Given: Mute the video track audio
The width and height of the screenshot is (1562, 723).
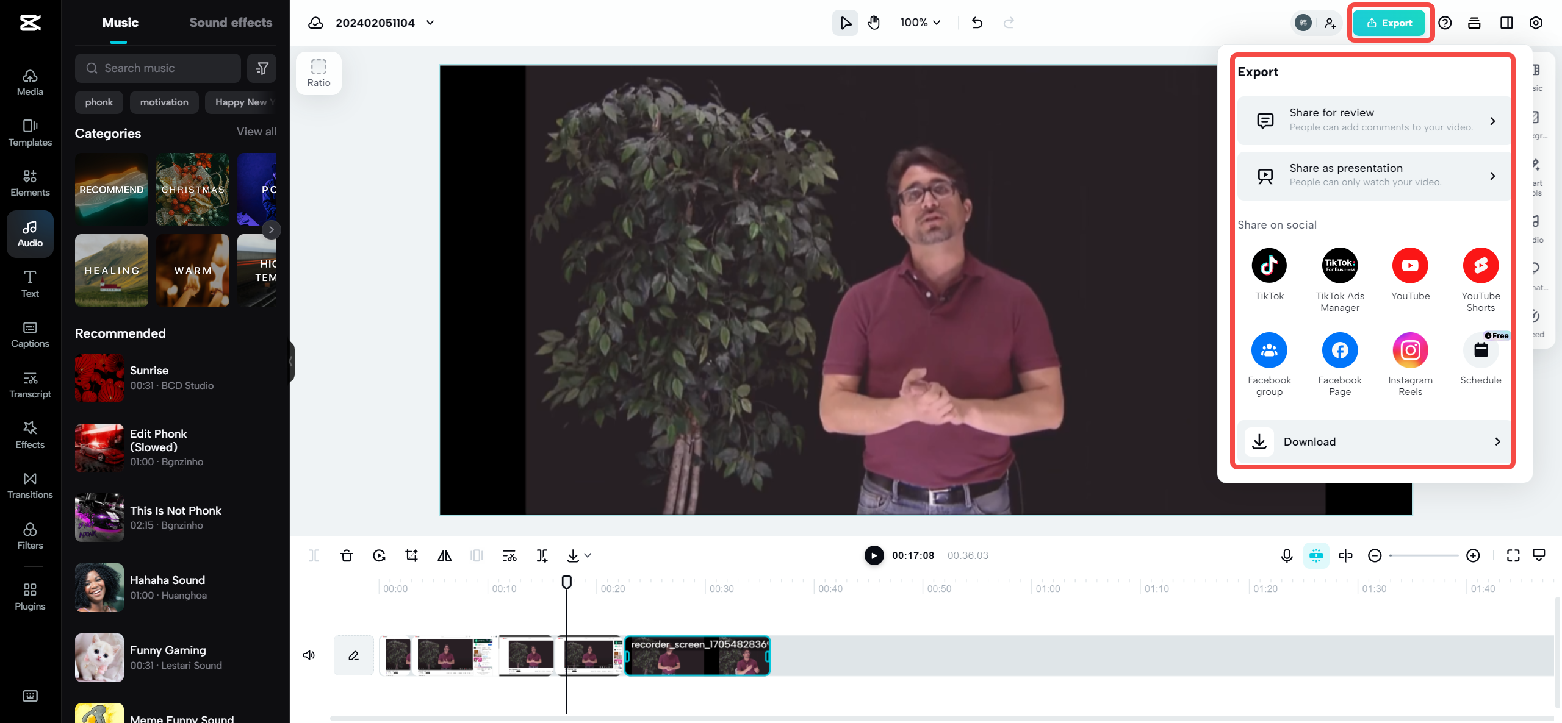Looking at the screenshot, I should click(309, 655).
